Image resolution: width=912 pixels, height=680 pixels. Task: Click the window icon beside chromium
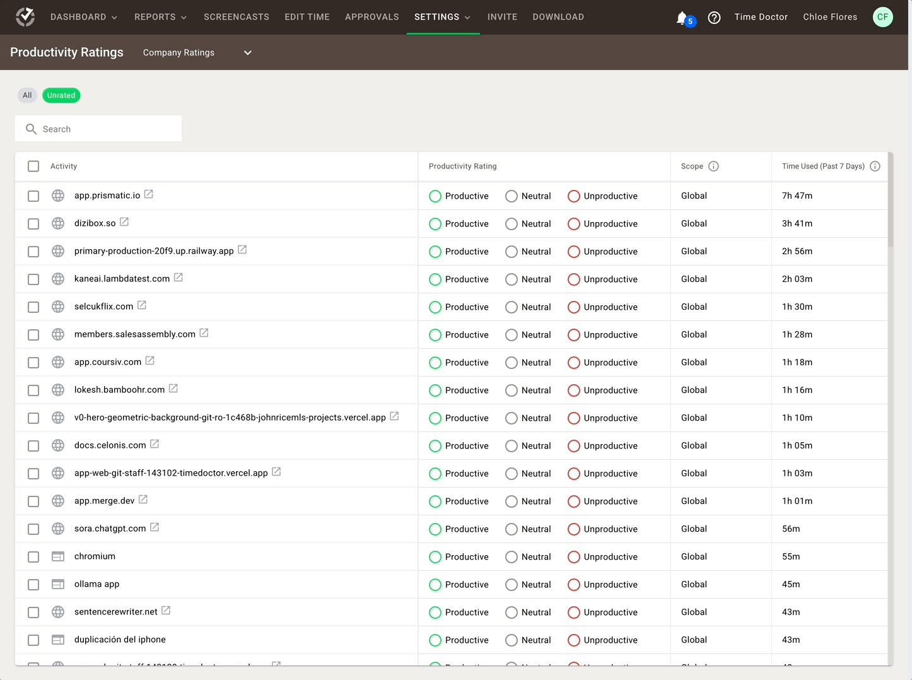(x=58, y=556)
